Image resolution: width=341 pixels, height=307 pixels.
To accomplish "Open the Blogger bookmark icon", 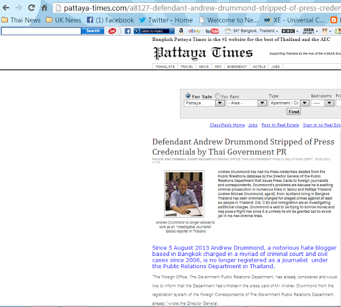I will pos(334,20).
